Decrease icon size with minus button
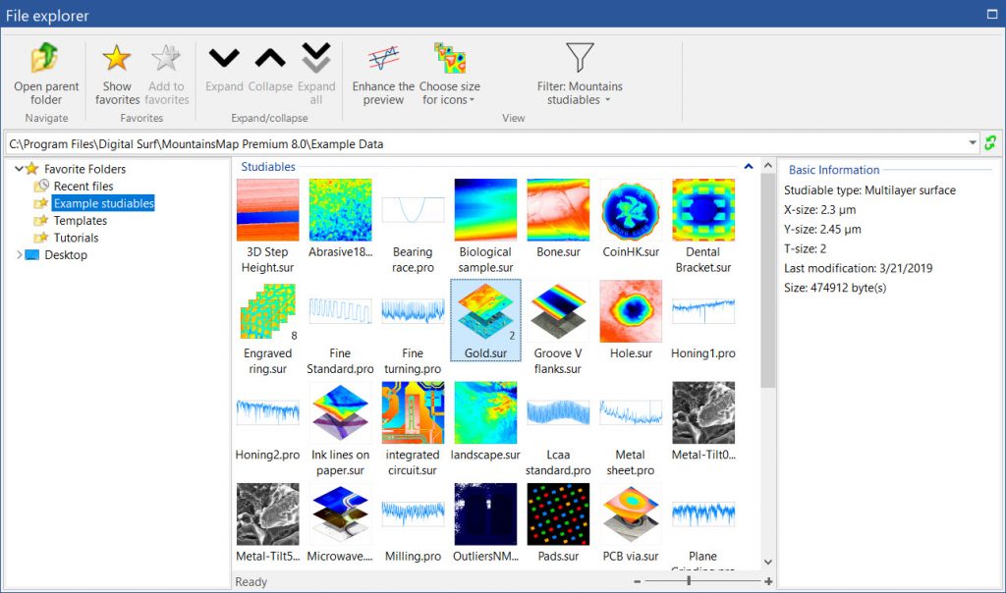This screenshot has height=593, width=1006. click(637, 581)
